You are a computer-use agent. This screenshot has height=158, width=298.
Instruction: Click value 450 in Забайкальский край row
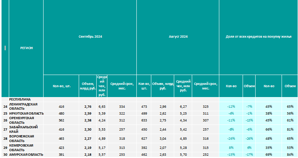point(144,129)
